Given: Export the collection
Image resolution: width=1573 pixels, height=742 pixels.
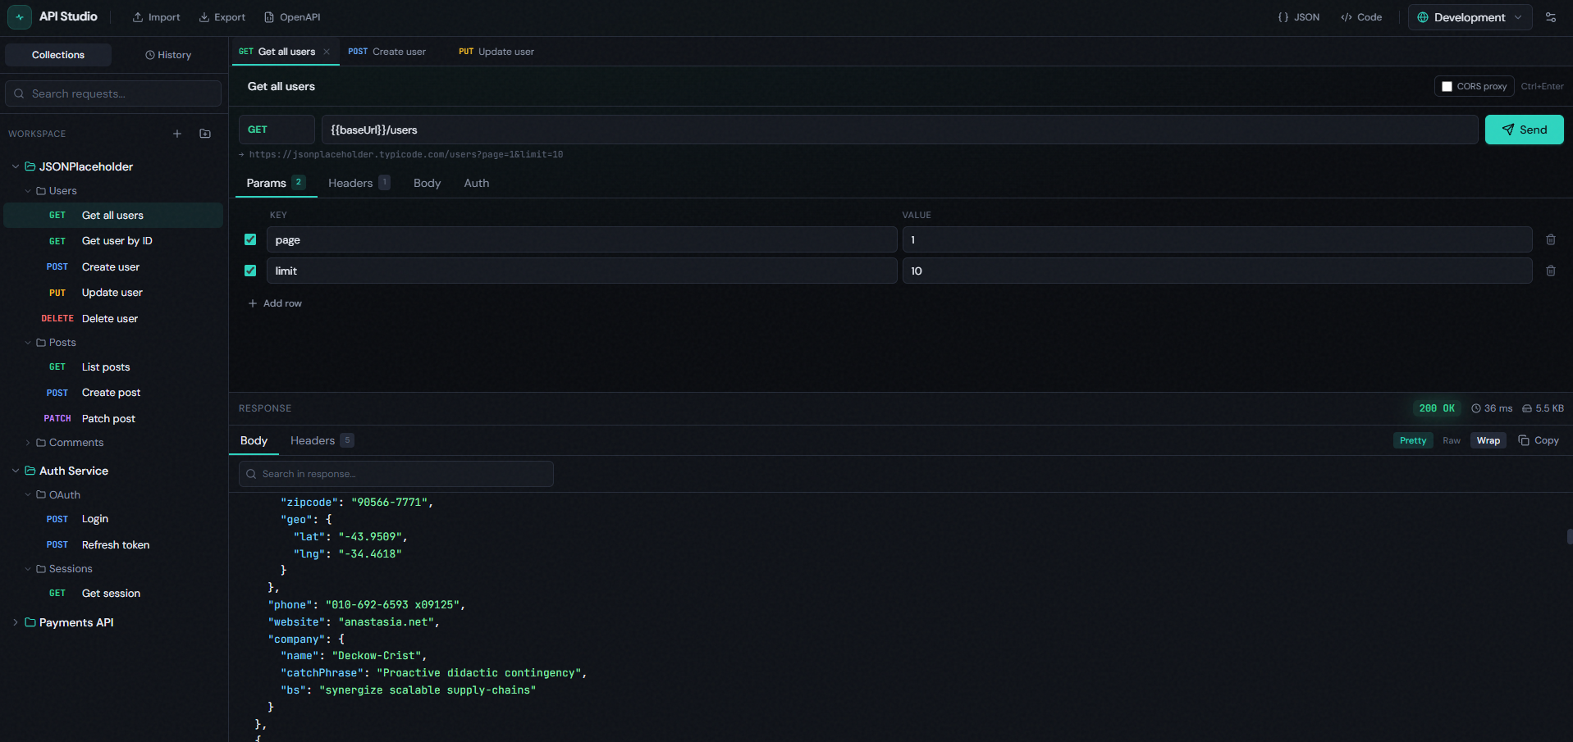Looking at the screenshot, I should tap(222, 17).
